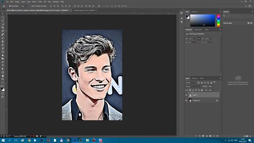Screen dimensions: 254x143
Task: Filter layers by pixel layers icon
Action: coord(198,83)
